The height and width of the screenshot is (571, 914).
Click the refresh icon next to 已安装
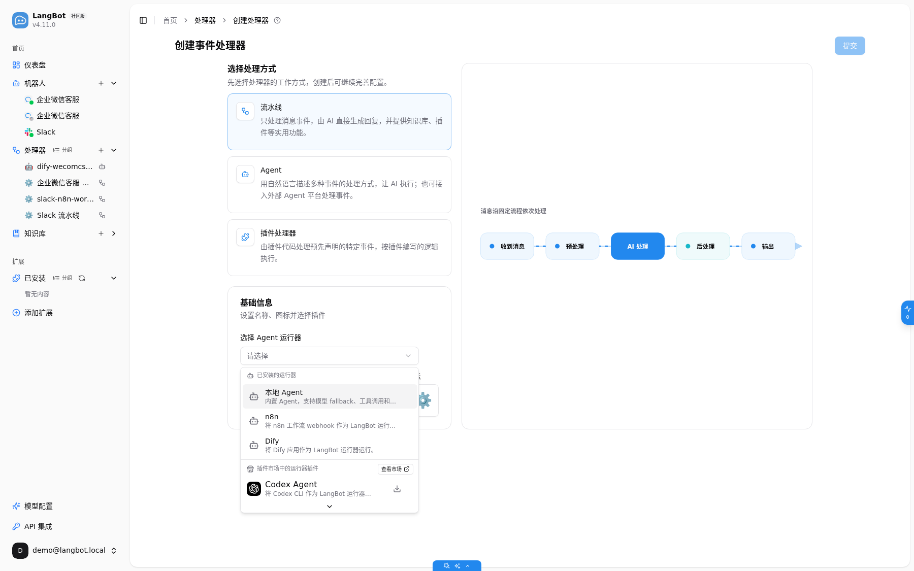82,278
